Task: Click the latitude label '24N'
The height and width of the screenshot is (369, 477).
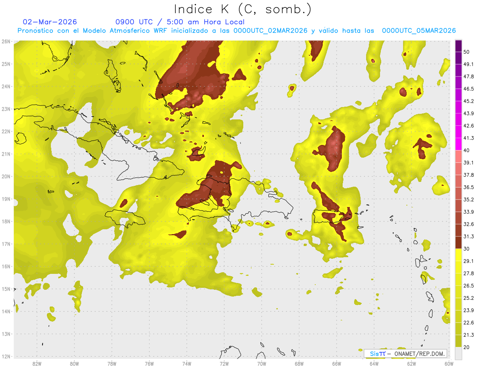Action: (6, 86)
